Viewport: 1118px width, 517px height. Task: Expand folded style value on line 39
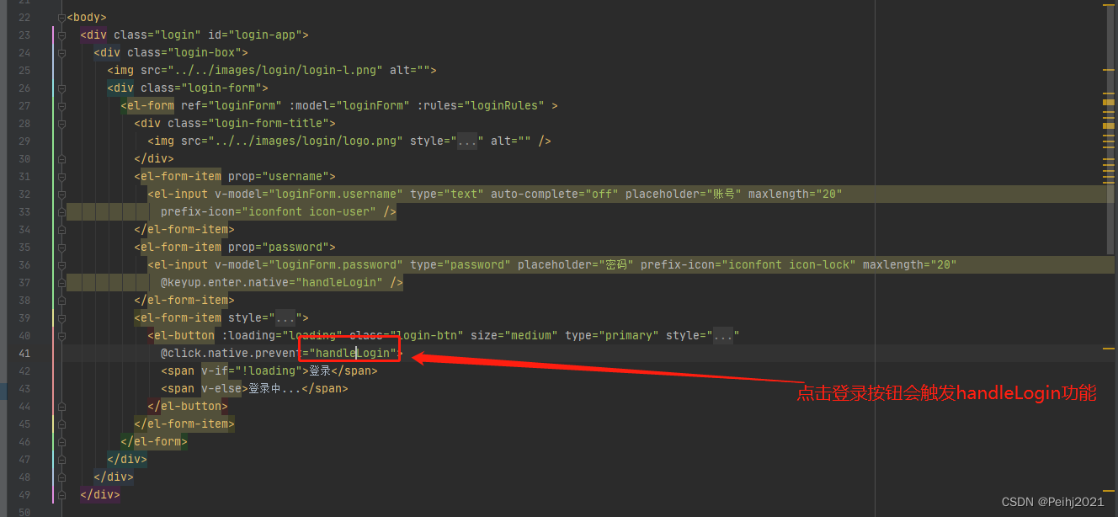pos(285,318)
